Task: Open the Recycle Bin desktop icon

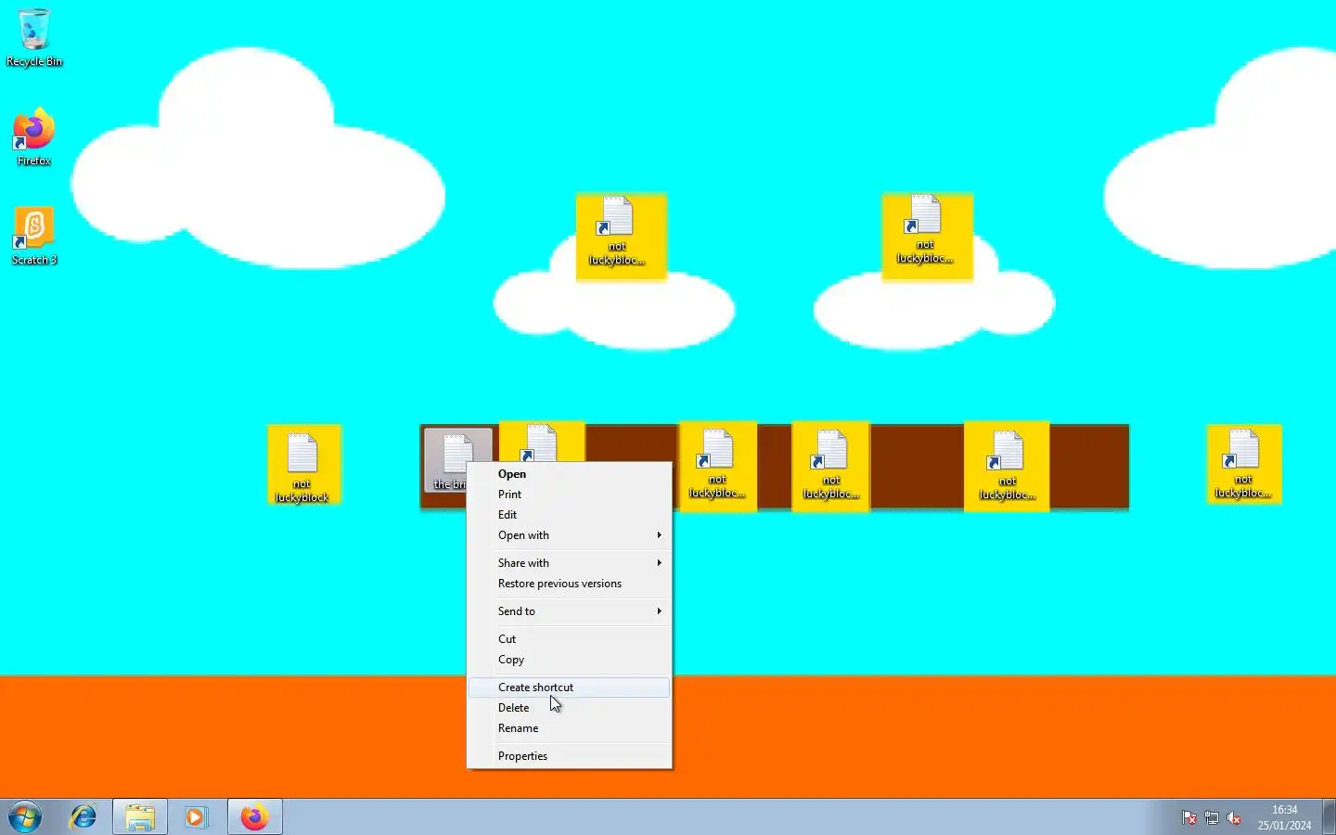Action: click(34, 38)
